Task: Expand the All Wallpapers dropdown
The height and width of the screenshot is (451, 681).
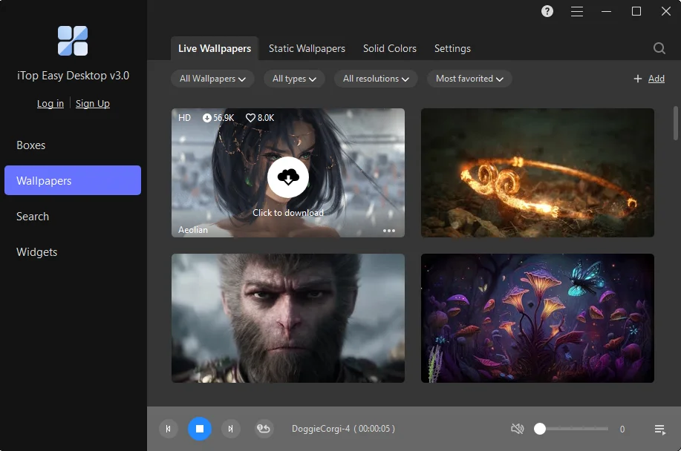Action: click(212, 79)
